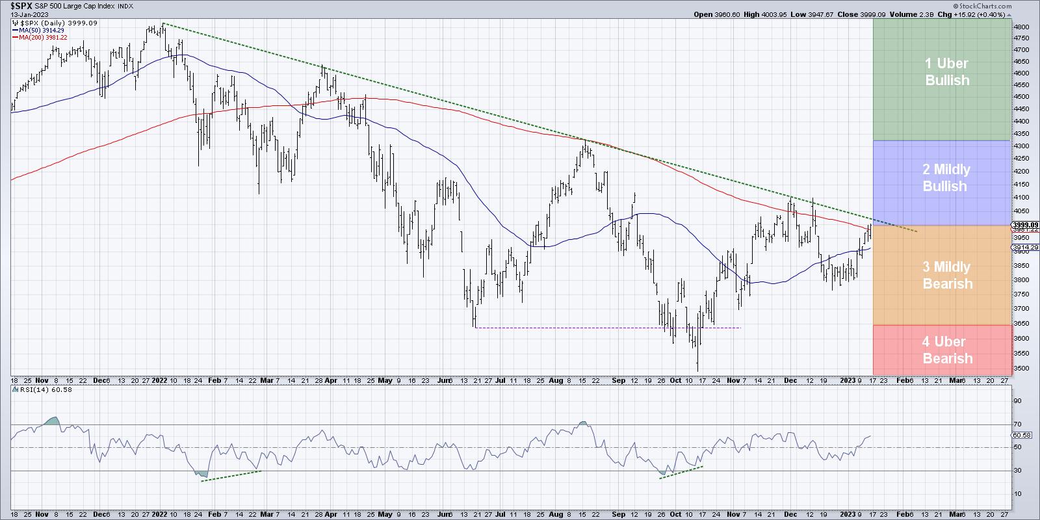The image size is (1040, 520).
Task: Click the blue MA(50) legend line marker
Action: (x=14, y=30)
